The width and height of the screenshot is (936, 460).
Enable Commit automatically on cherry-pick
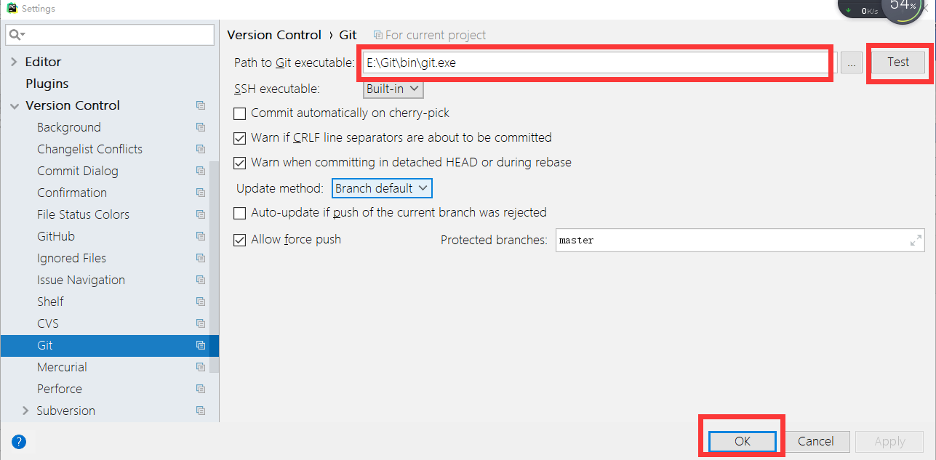[x=239, y=113]
